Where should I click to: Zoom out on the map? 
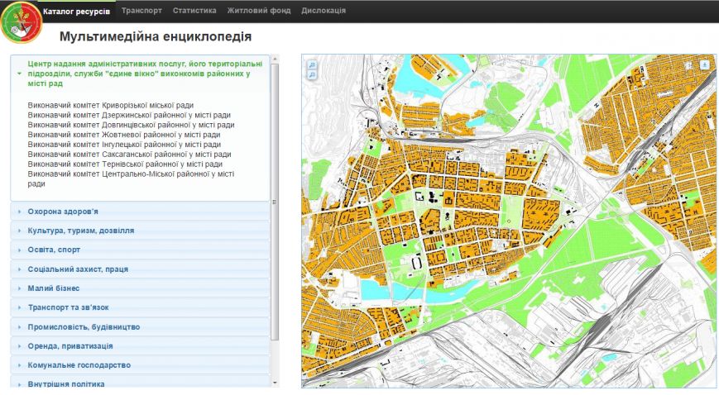point(311,74)
